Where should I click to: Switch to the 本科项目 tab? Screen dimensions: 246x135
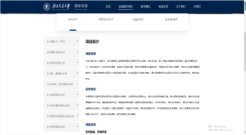73,19
